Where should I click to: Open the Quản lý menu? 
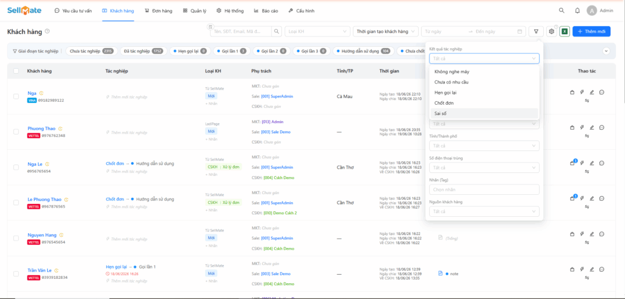195,11
